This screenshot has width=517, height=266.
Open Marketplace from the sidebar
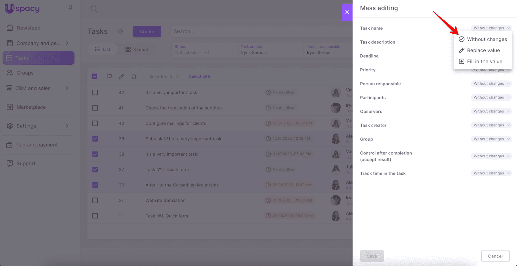31,107
